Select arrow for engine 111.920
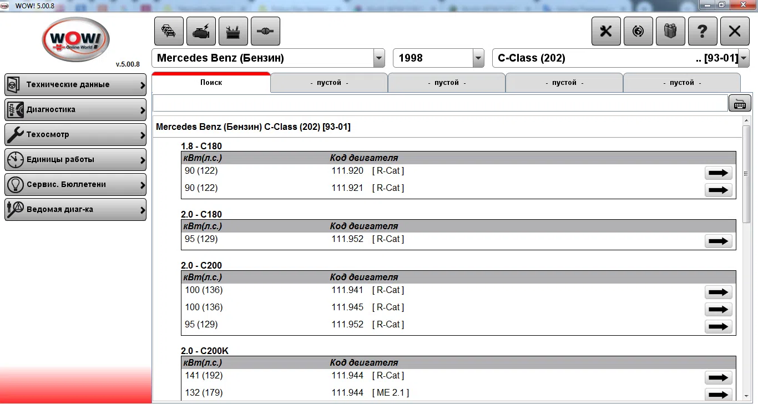The width and height of the screenshot is (758, 404). click(718, 173)
